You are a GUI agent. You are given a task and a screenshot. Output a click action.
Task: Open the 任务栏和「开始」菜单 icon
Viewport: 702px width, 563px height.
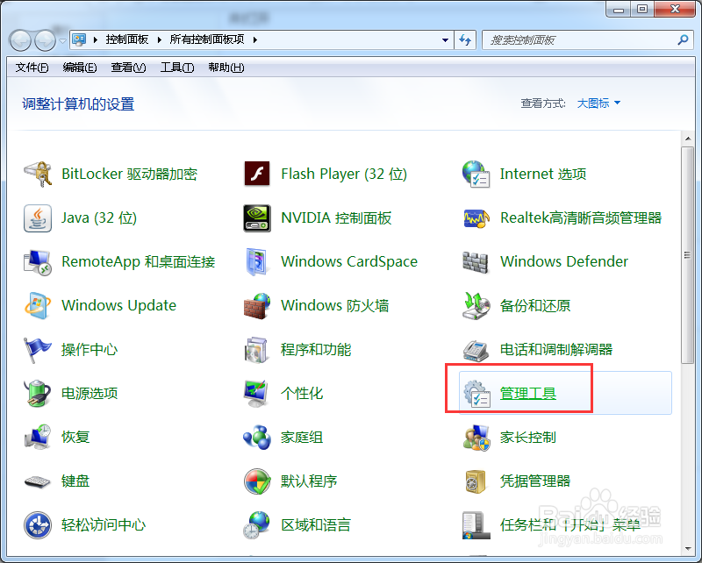point(476,525)
